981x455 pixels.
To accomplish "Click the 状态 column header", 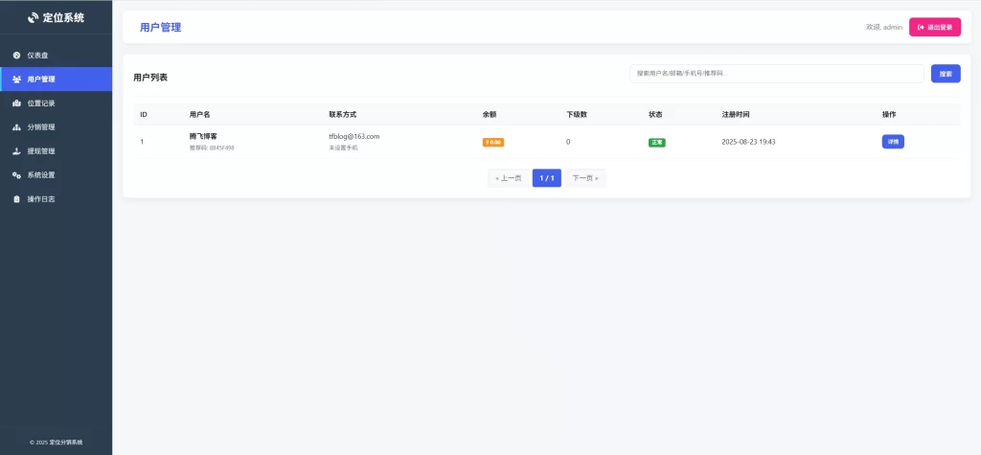I will pos(655,115).
